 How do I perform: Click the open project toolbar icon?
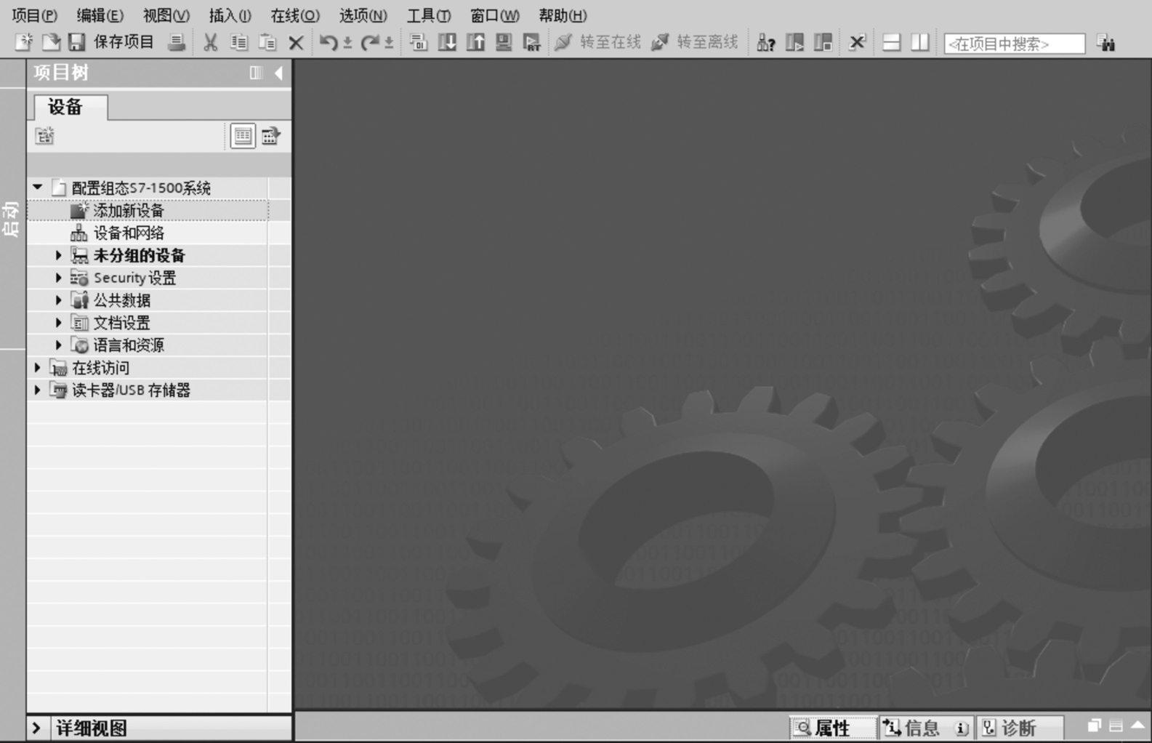[51, 42]
